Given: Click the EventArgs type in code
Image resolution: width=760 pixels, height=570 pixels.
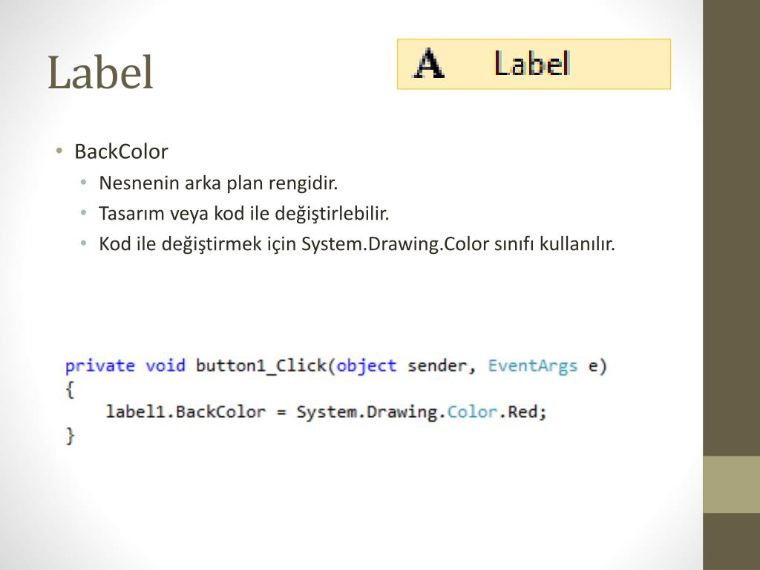Looking at the screenshot, I should 533,366.
